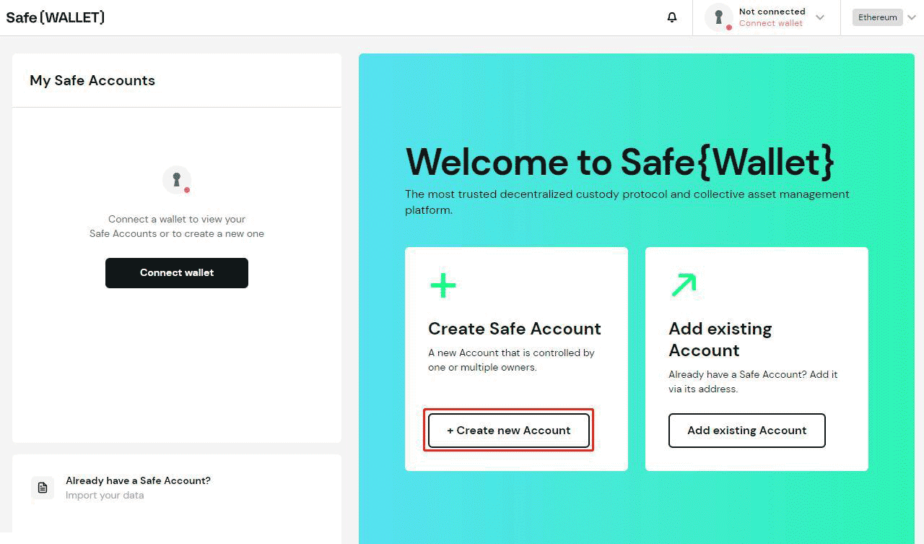Click the notification bell icon
Viewport: 924px width, 544px height.
[671, 17]
